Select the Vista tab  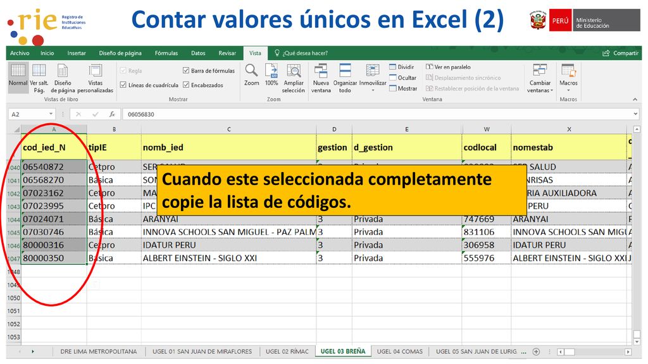(255, 53)
